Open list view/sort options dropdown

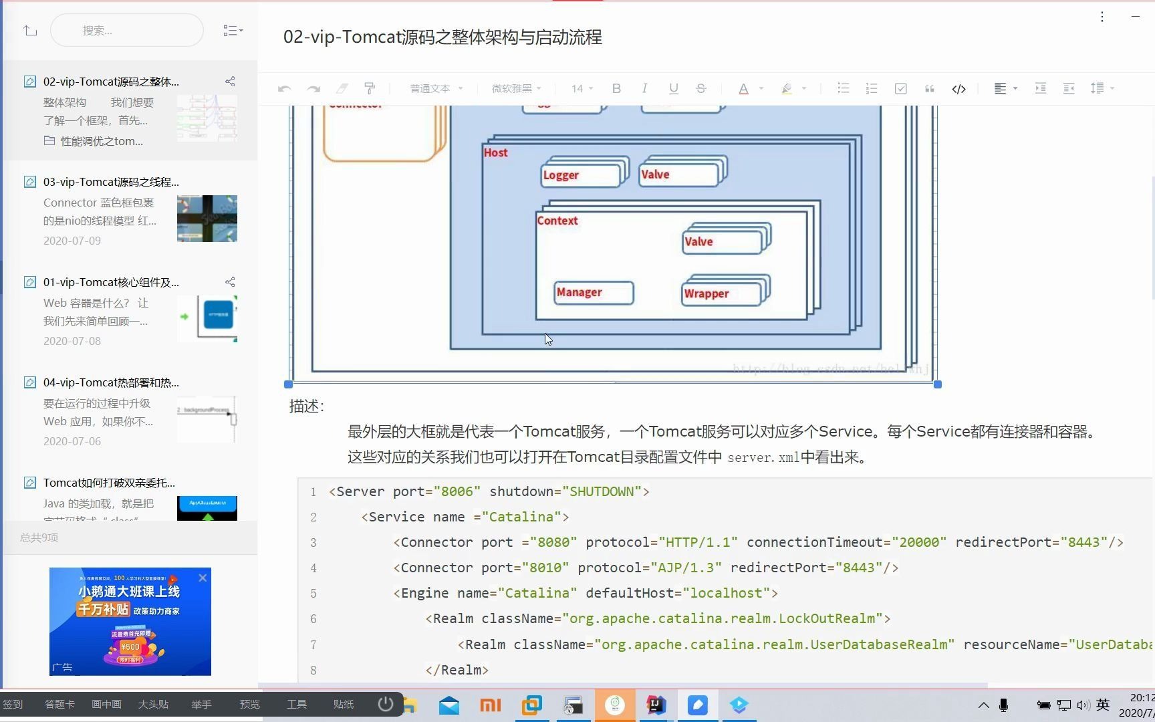click(x=233, y=30)
